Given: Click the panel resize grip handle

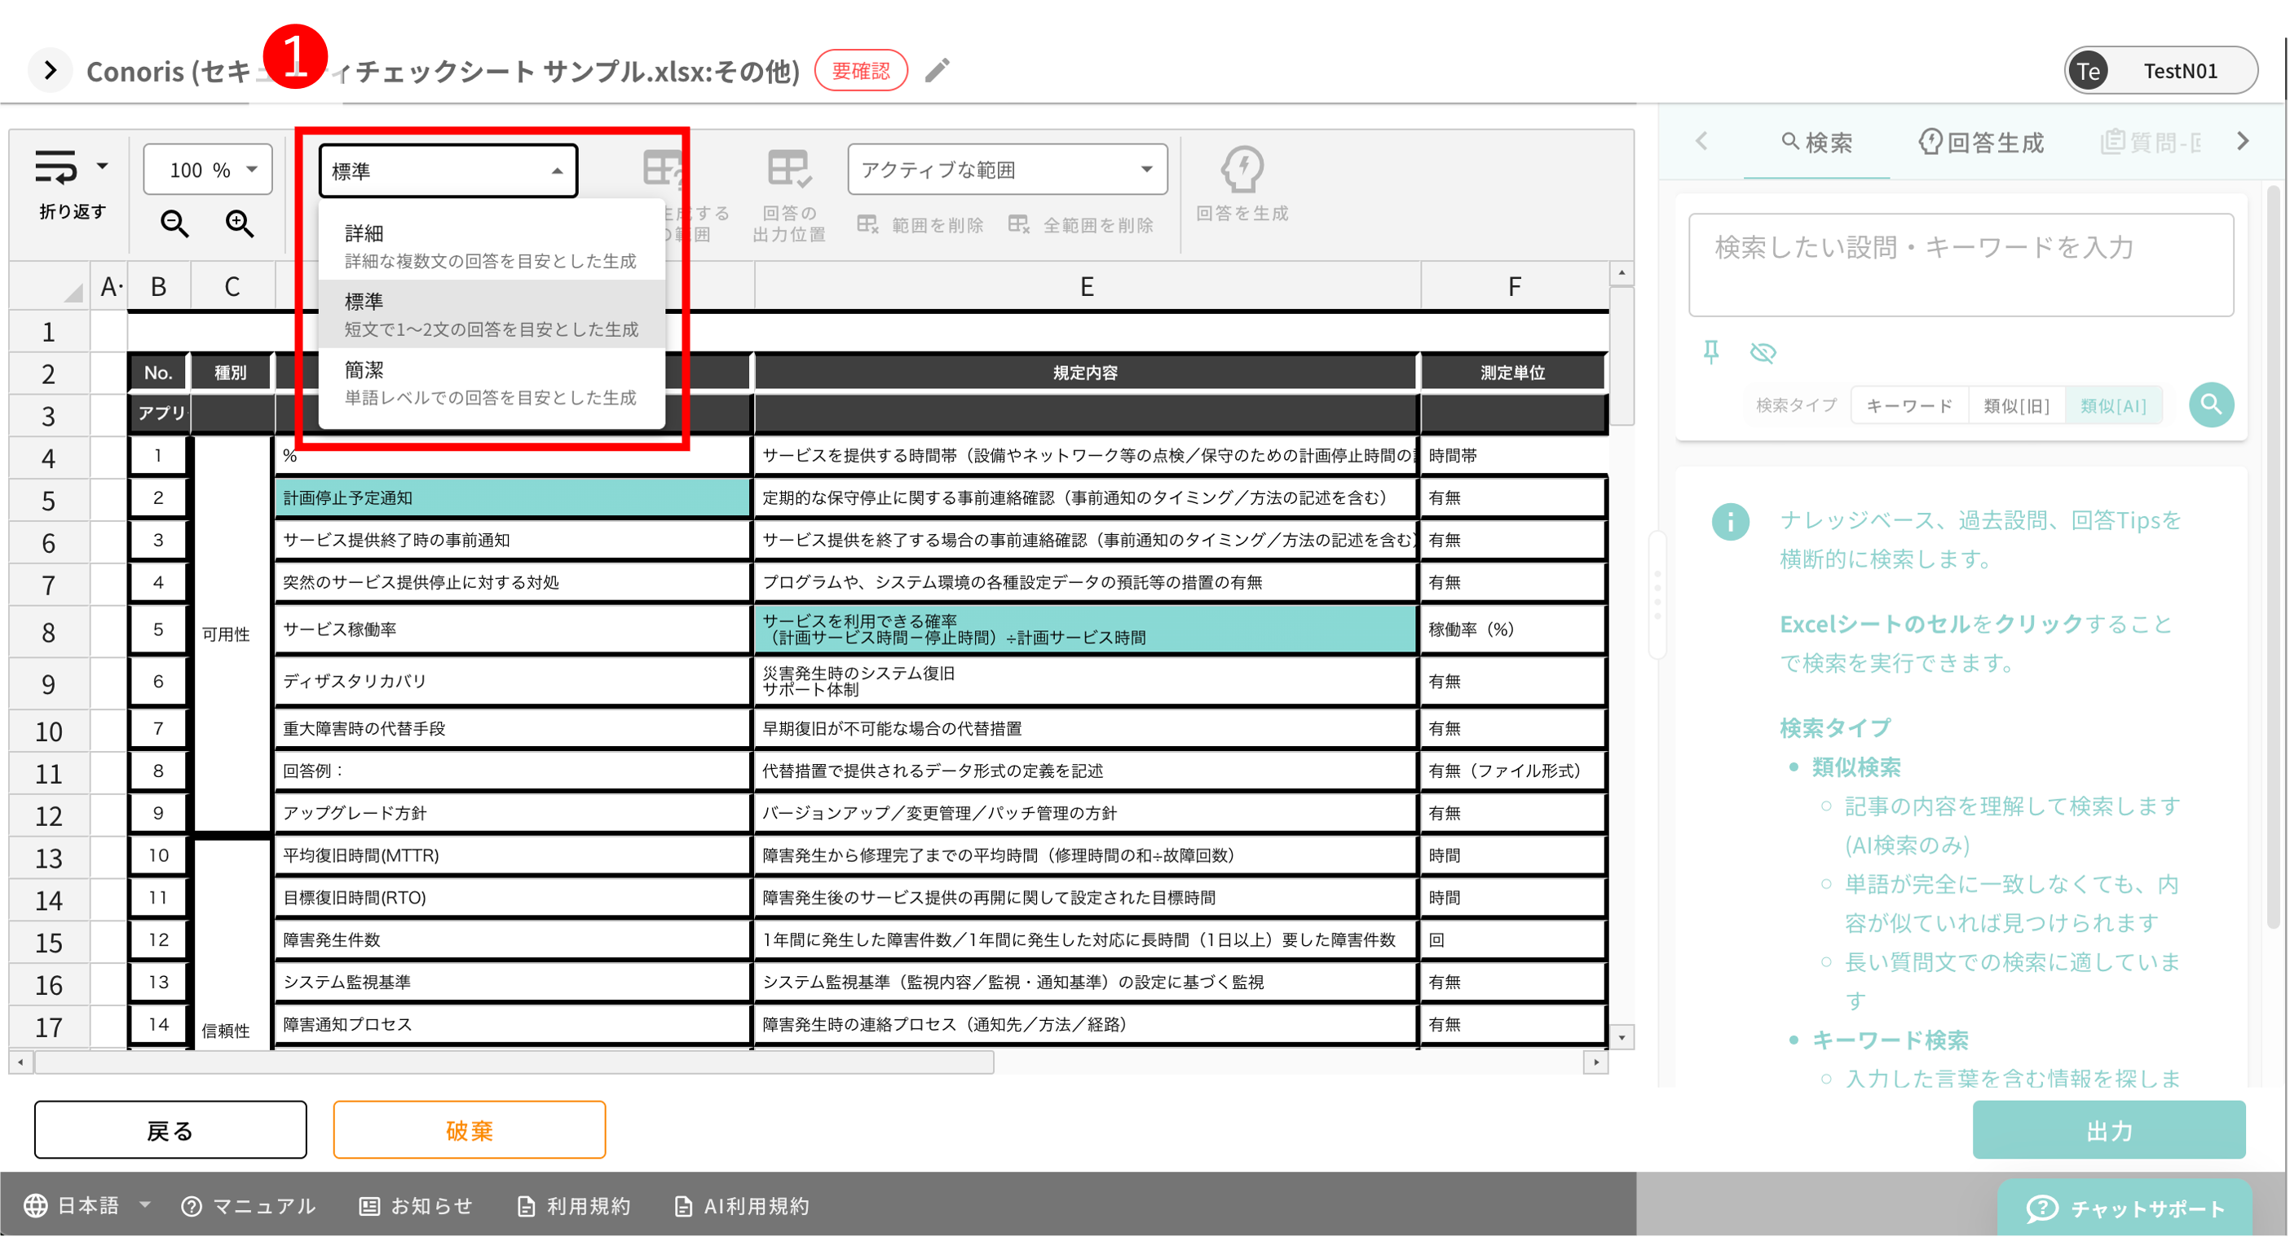Looking at the screenshot, I should [1657, 594].
